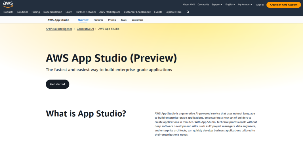Click the AWS logo

(x=8, y=5)
